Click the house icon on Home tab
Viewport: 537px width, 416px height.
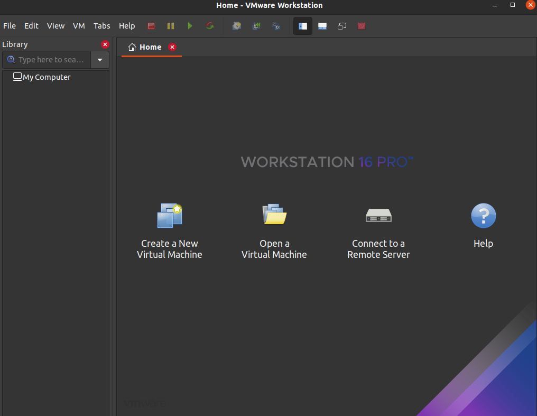click(x=132, y=47)
